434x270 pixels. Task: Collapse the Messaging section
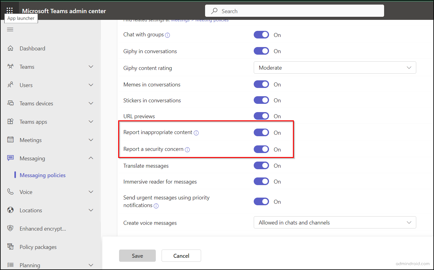click(x=91, y=158)
